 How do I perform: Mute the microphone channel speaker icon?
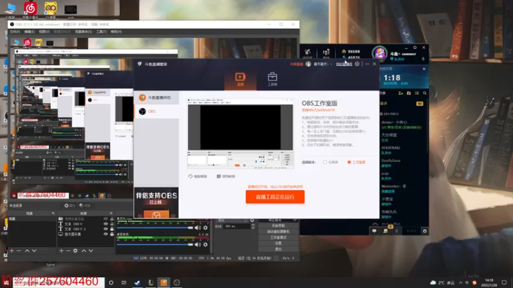pyautogui.click(x=198, y=228)
